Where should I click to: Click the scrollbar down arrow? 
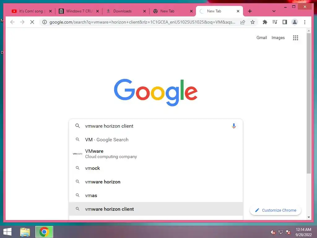(x=309, y=217)
